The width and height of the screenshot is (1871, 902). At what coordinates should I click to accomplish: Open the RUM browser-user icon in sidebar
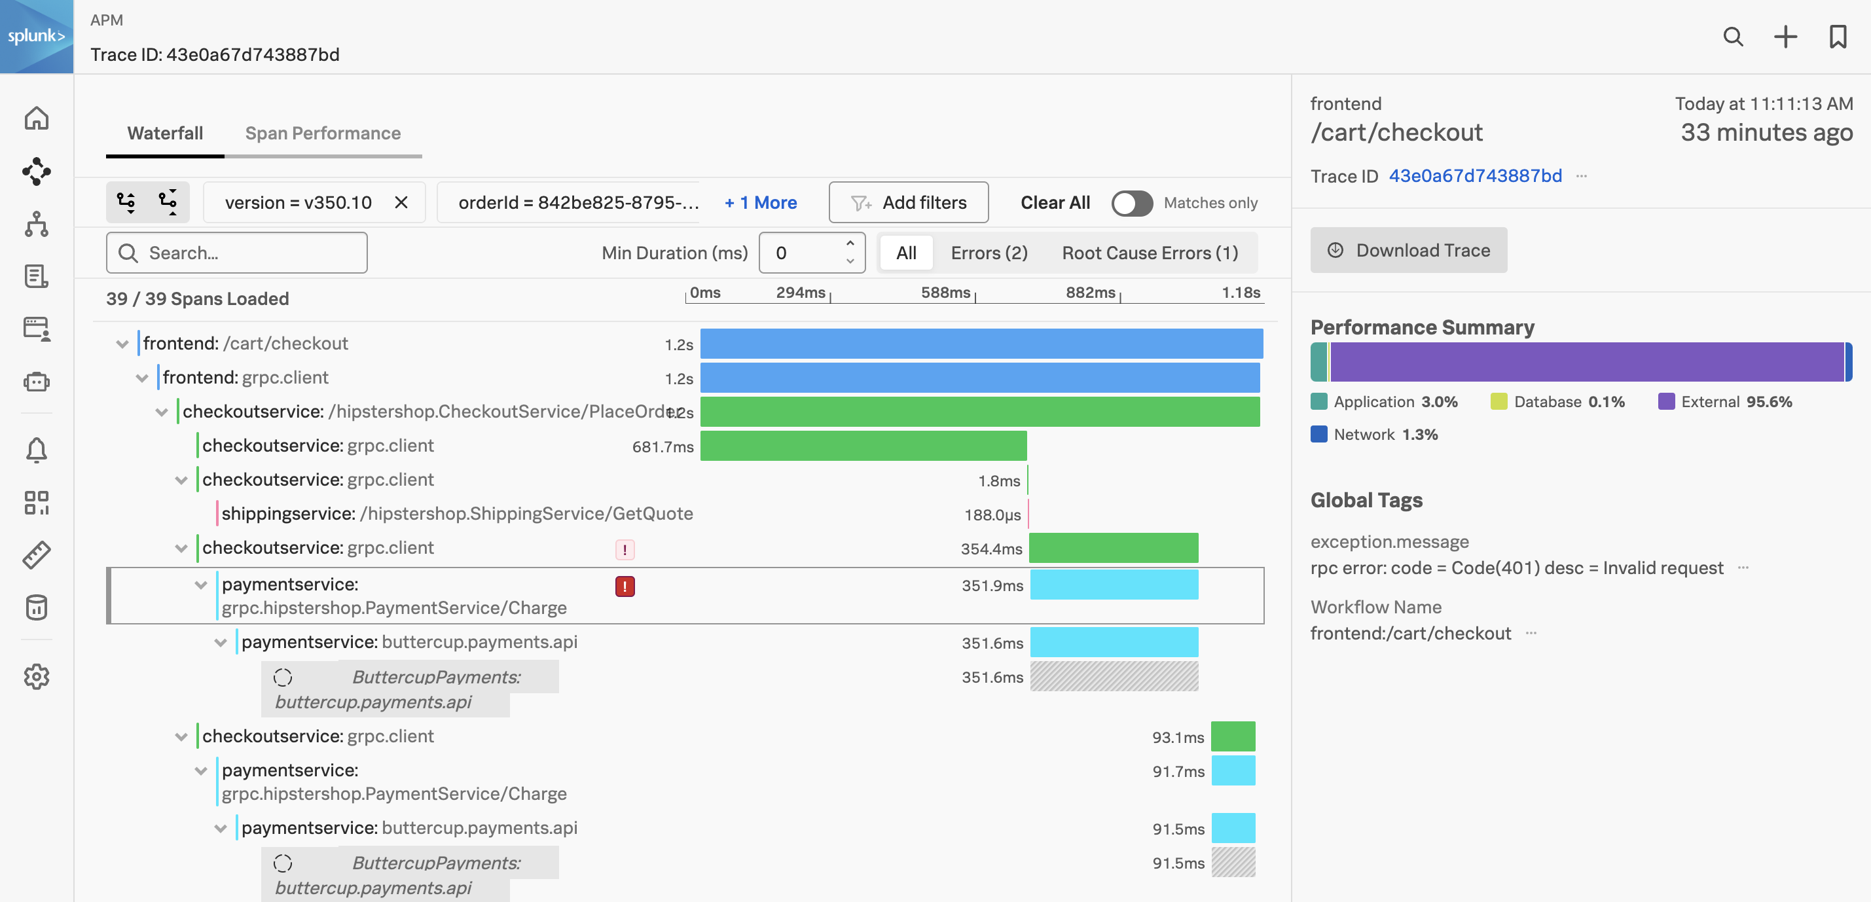coord(36,329)
